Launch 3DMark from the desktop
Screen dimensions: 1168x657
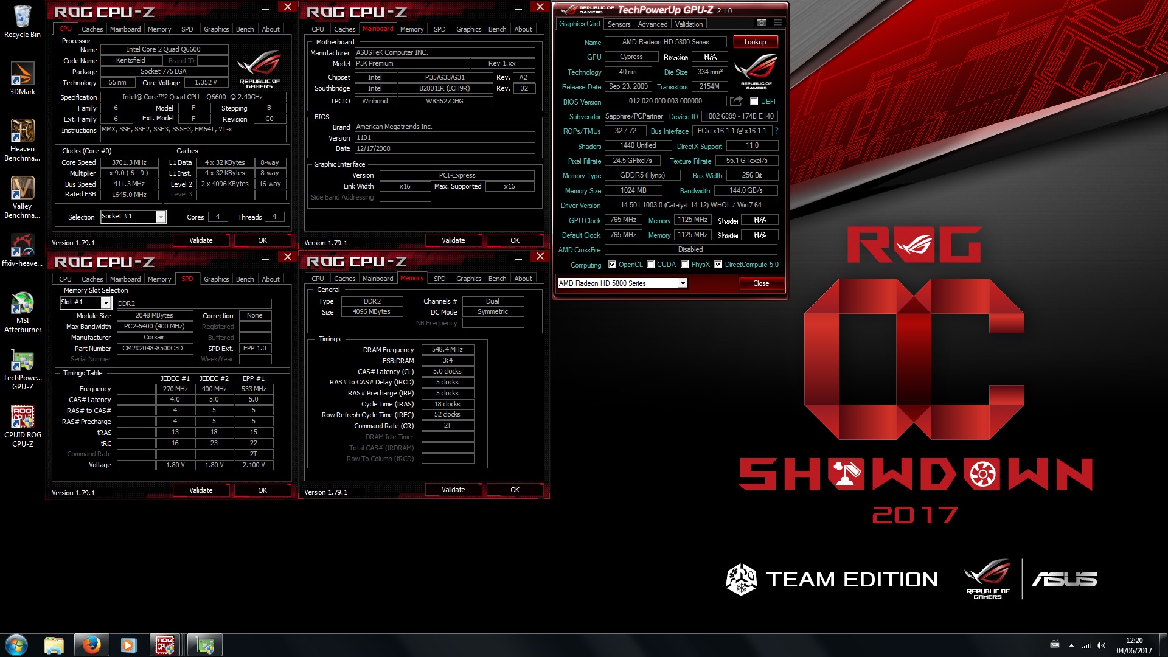click(x=23, y=78)
